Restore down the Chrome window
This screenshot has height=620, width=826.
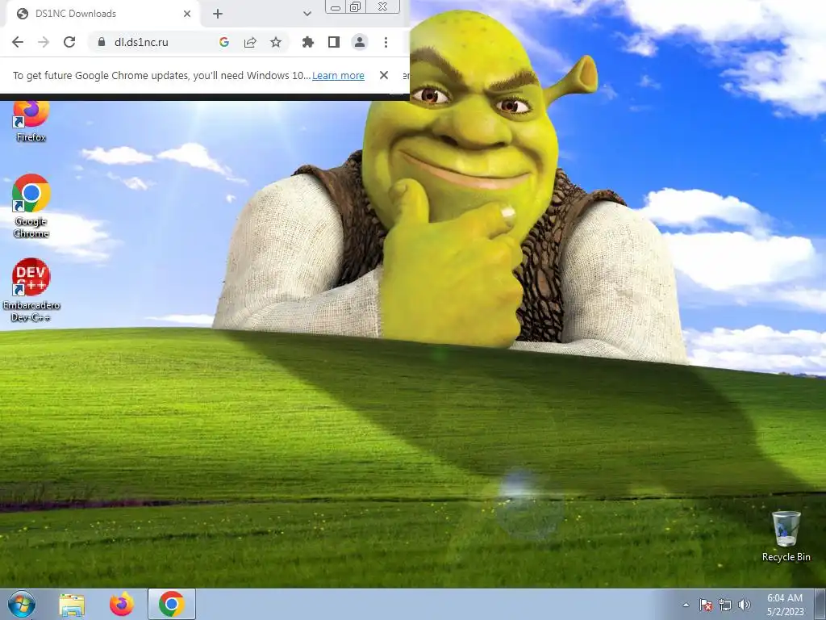(356, 6)
